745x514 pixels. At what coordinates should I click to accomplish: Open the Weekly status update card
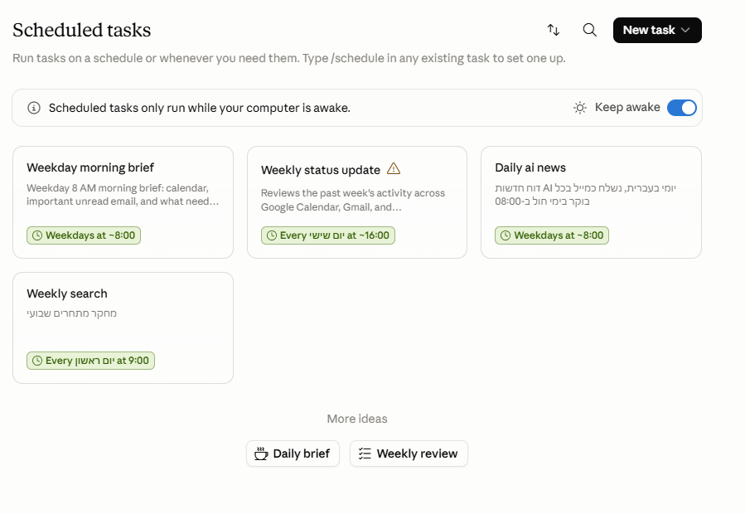pos(357,202)
